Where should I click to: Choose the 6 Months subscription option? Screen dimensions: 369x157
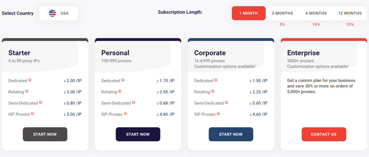tap(316, 13)
